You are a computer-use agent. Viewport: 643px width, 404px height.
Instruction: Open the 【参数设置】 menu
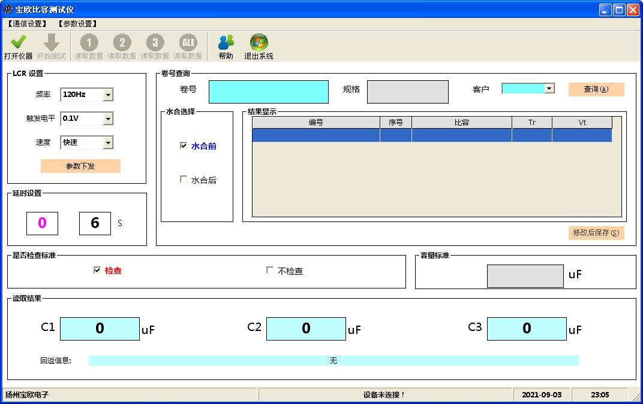[77, 24]
